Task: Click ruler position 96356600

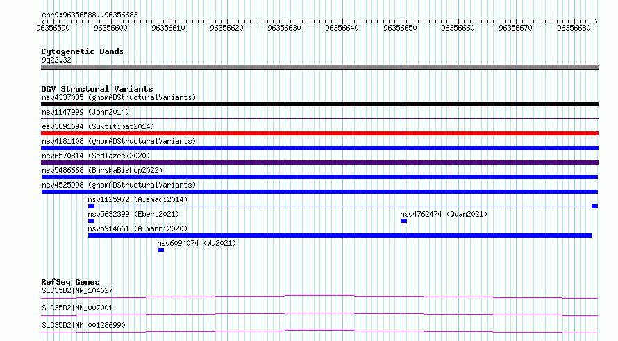Action: coord(110,28)
